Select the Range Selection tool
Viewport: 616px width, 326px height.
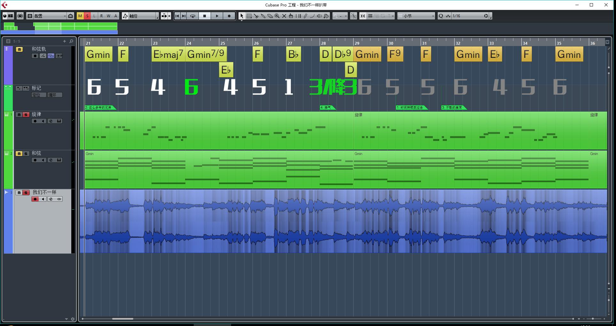point(249,16)
